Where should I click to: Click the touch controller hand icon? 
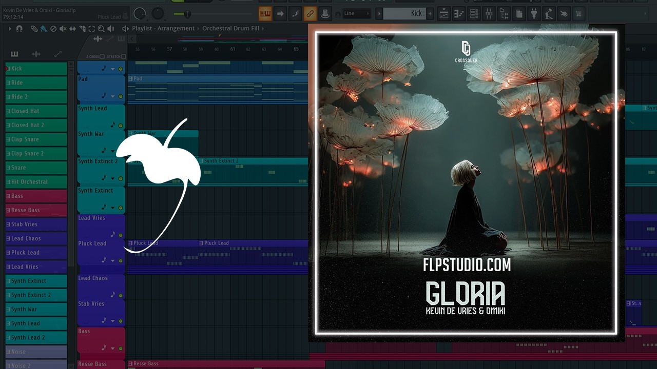coord(565,13)
